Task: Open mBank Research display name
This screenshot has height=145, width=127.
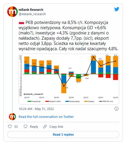Action: 31,10
